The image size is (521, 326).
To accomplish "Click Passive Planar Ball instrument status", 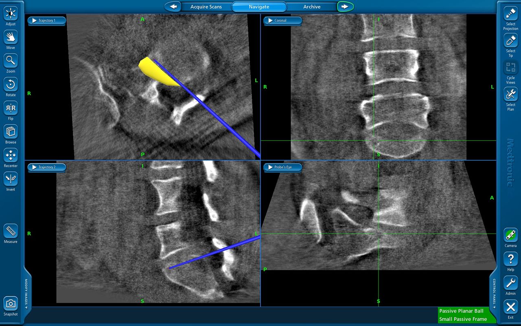I will click(461, 311).
